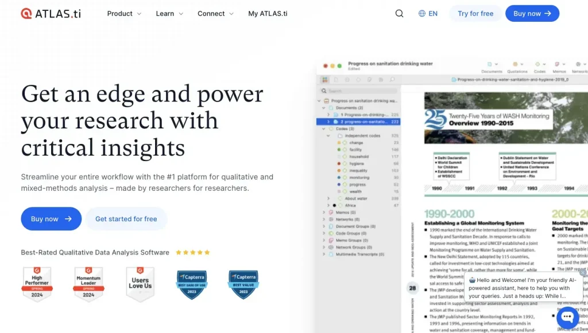Click Best-Rated Qualitative Data Analysis Software text
588x333 pixels.
point(95,253)
